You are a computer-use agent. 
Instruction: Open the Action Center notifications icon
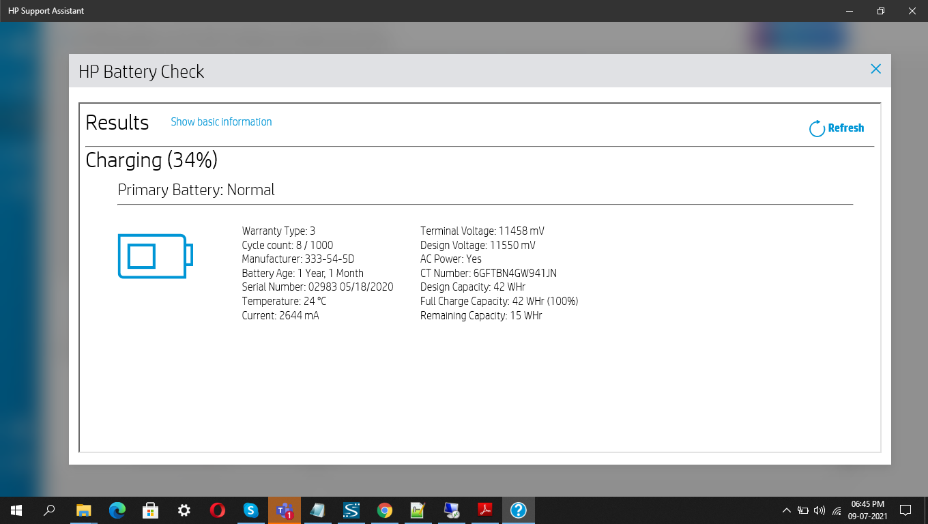(x=905, y=510)
